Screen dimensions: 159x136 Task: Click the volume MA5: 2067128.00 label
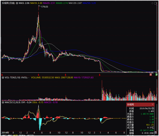(64, 78)
